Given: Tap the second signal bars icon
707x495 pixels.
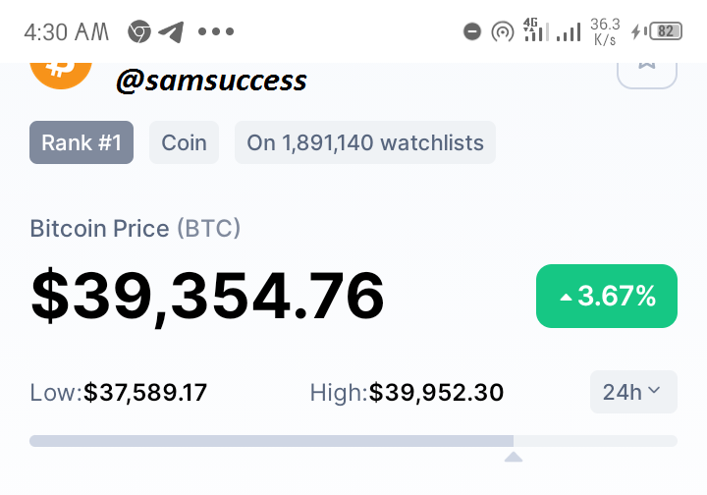Looking at the screenshot, I should 569,32.
